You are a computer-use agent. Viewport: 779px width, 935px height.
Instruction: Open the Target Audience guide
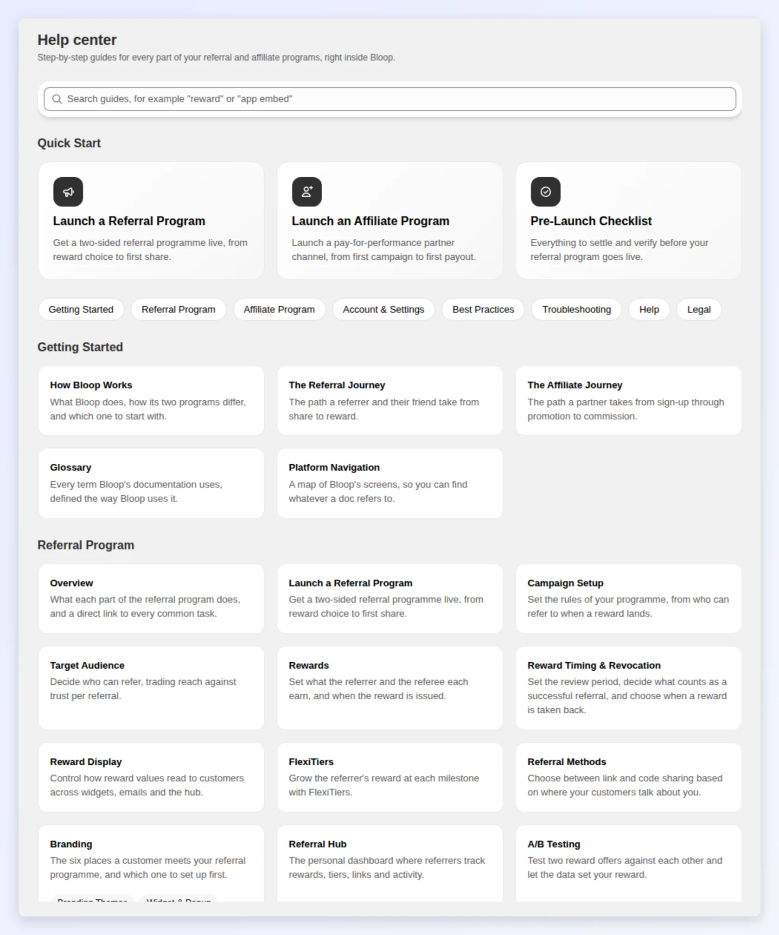pos(151,688)
